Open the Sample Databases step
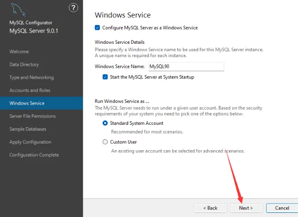The width and height of the screenshot is (298, 217). tap(28, 129)
